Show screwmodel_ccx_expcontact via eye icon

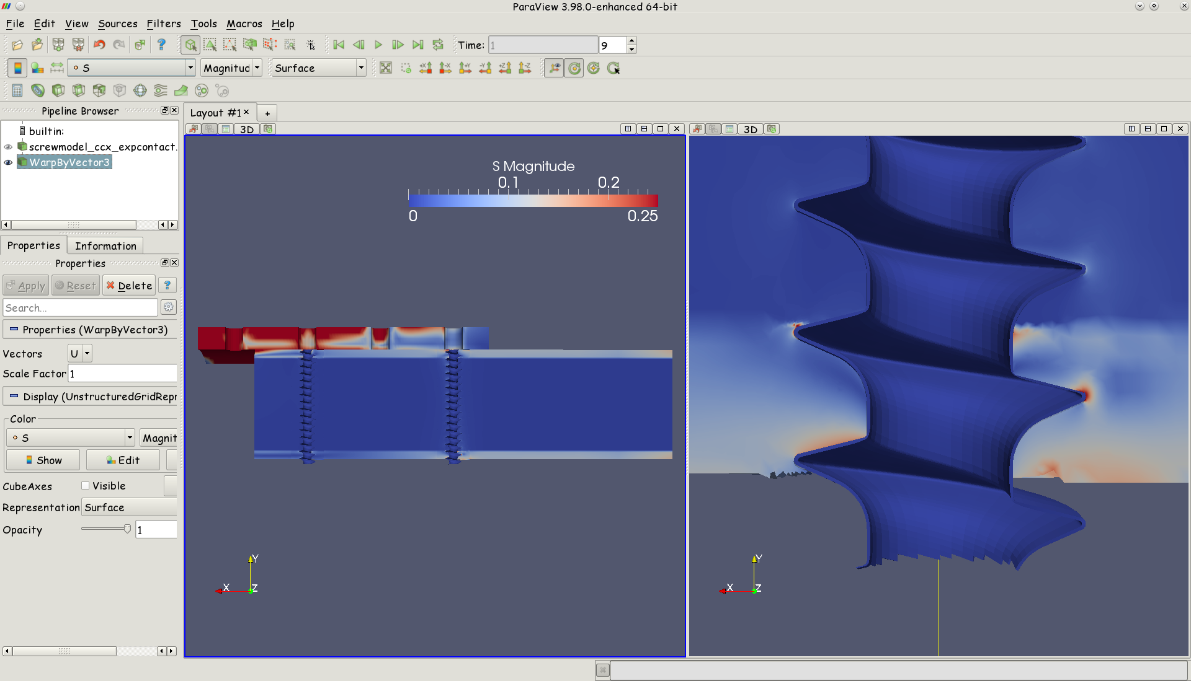8,147
